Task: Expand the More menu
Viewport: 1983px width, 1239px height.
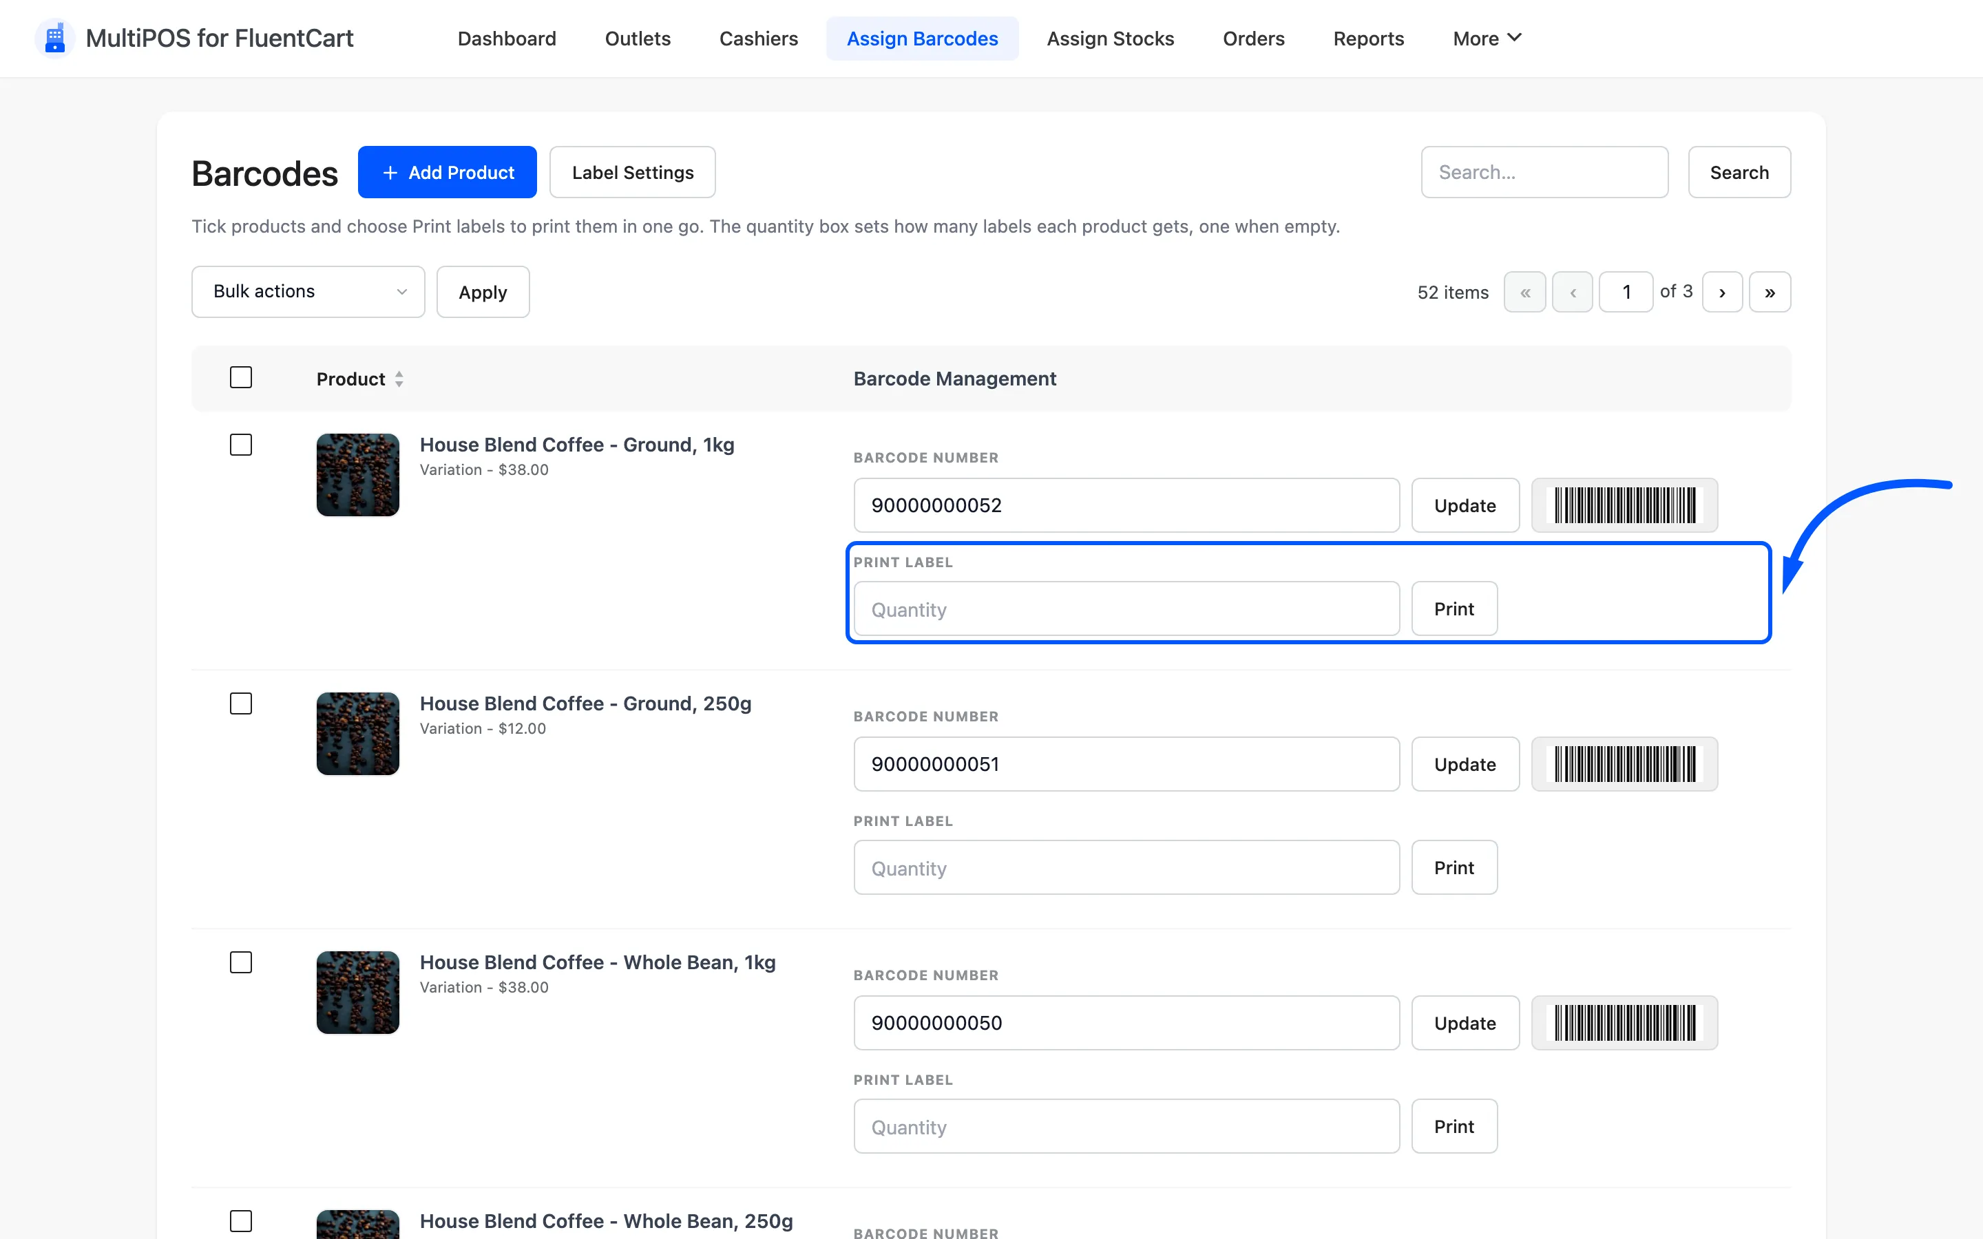Action: tap(1487, 39)
